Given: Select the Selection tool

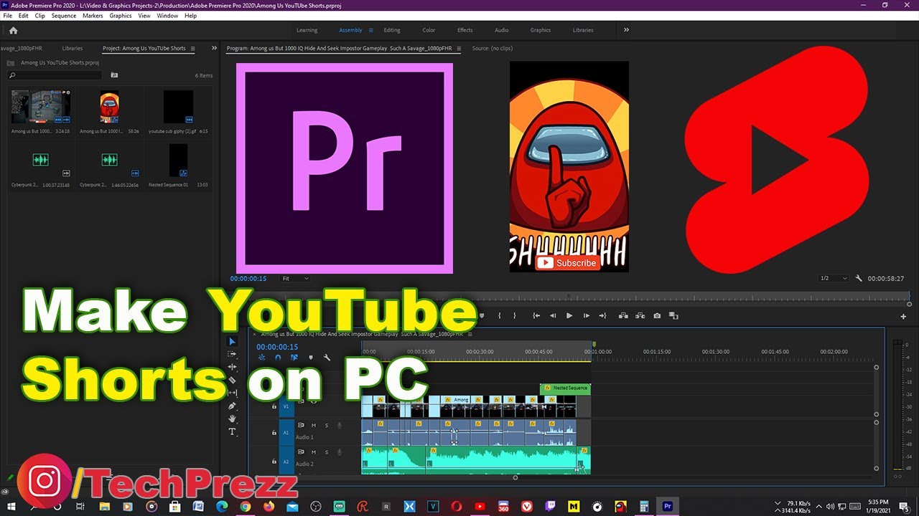Looking at the screenshot, I should [x=232, y=341].
